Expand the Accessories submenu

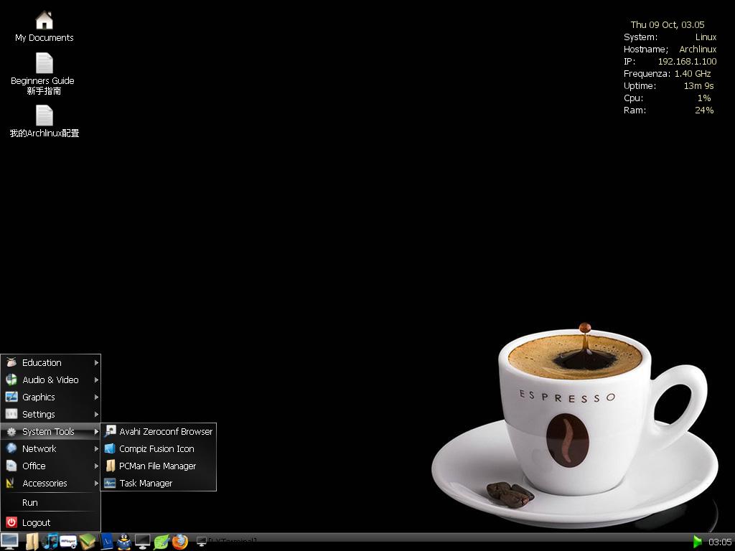tap(51, 484)
